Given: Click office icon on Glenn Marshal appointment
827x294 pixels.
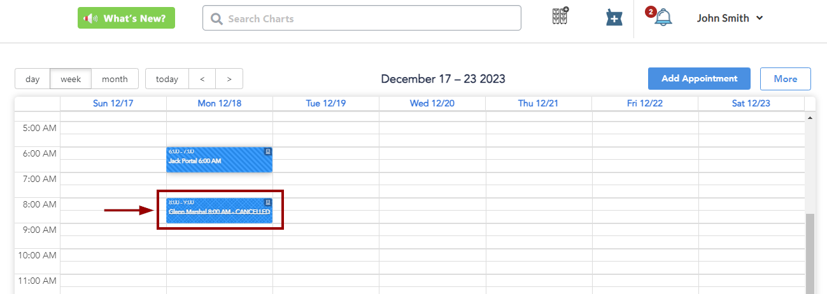Looking at the screenshot, I should pyautogui.click(x=268, y=202).
